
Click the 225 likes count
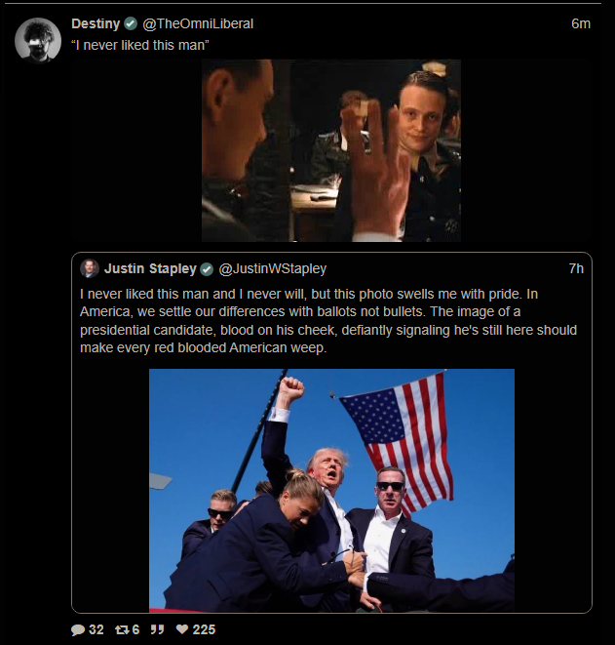pyautogui.click(x=204, y=629)
